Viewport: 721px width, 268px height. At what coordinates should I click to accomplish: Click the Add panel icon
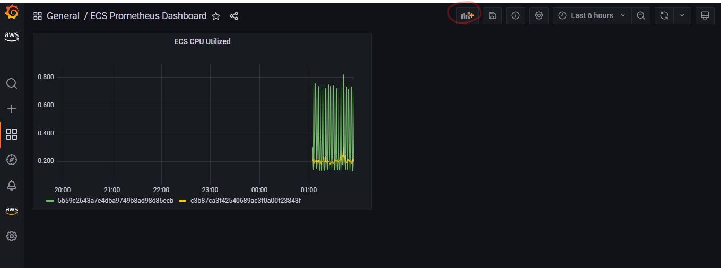467,15
